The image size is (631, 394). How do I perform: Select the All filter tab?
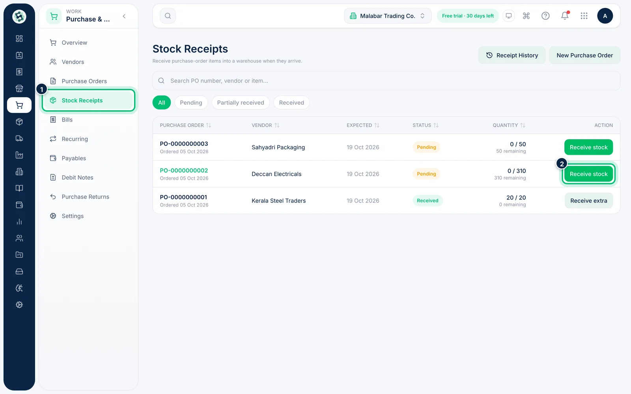pos(162,102)
